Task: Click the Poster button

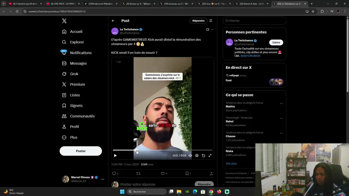Action: 81,151
